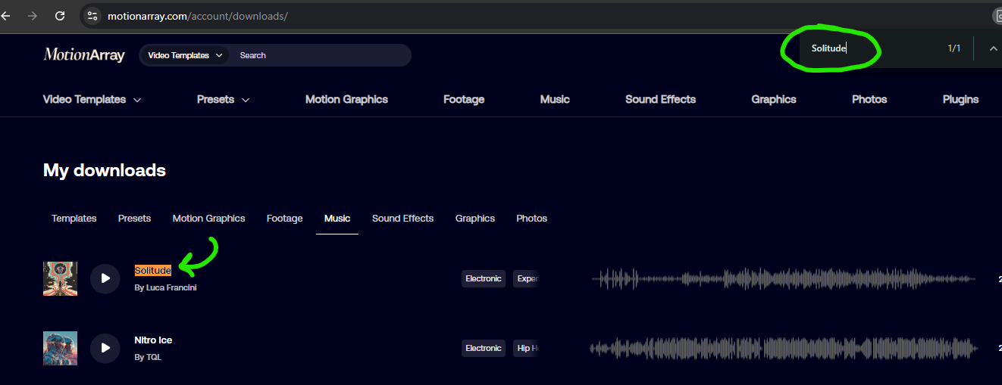This screenshot has height=385, width=1002.
Task: Reload the page with browser refresh icon
Action: click(x=60, y=15)
